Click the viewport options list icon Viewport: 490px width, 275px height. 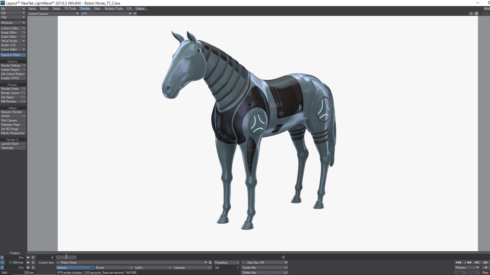(x=471, y=14)
